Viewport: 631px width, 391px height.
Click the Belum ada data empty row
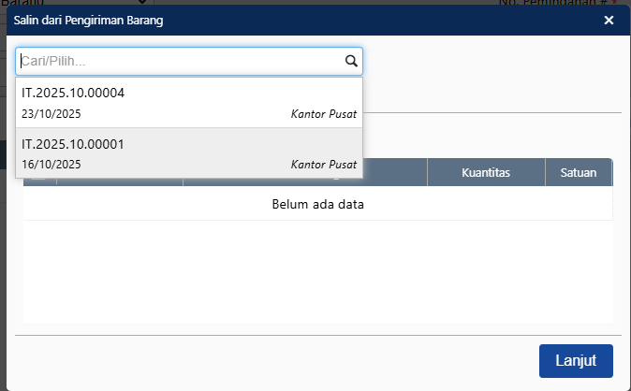coord(317,204)
